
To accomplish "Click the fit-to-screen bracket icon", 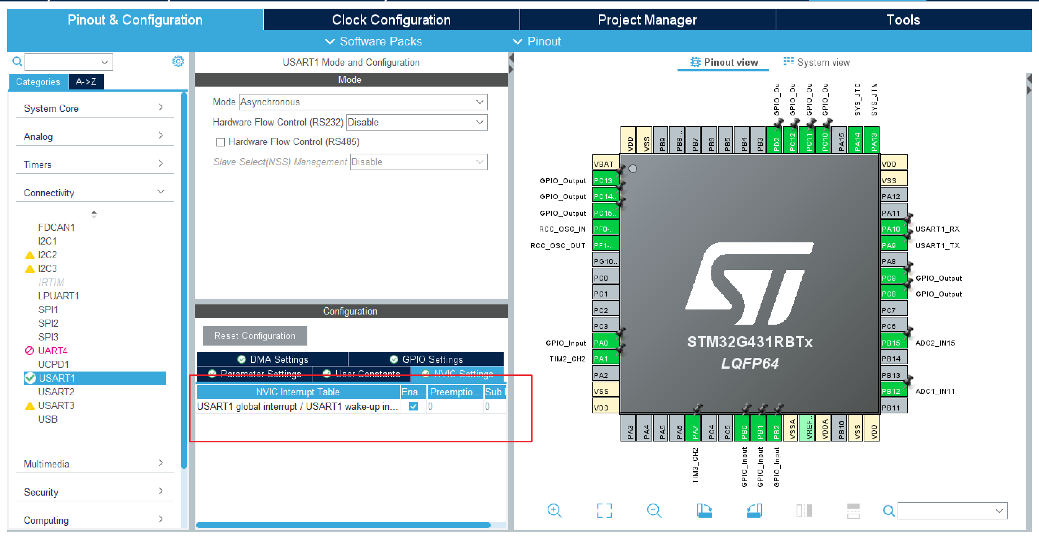I will 604,511.
